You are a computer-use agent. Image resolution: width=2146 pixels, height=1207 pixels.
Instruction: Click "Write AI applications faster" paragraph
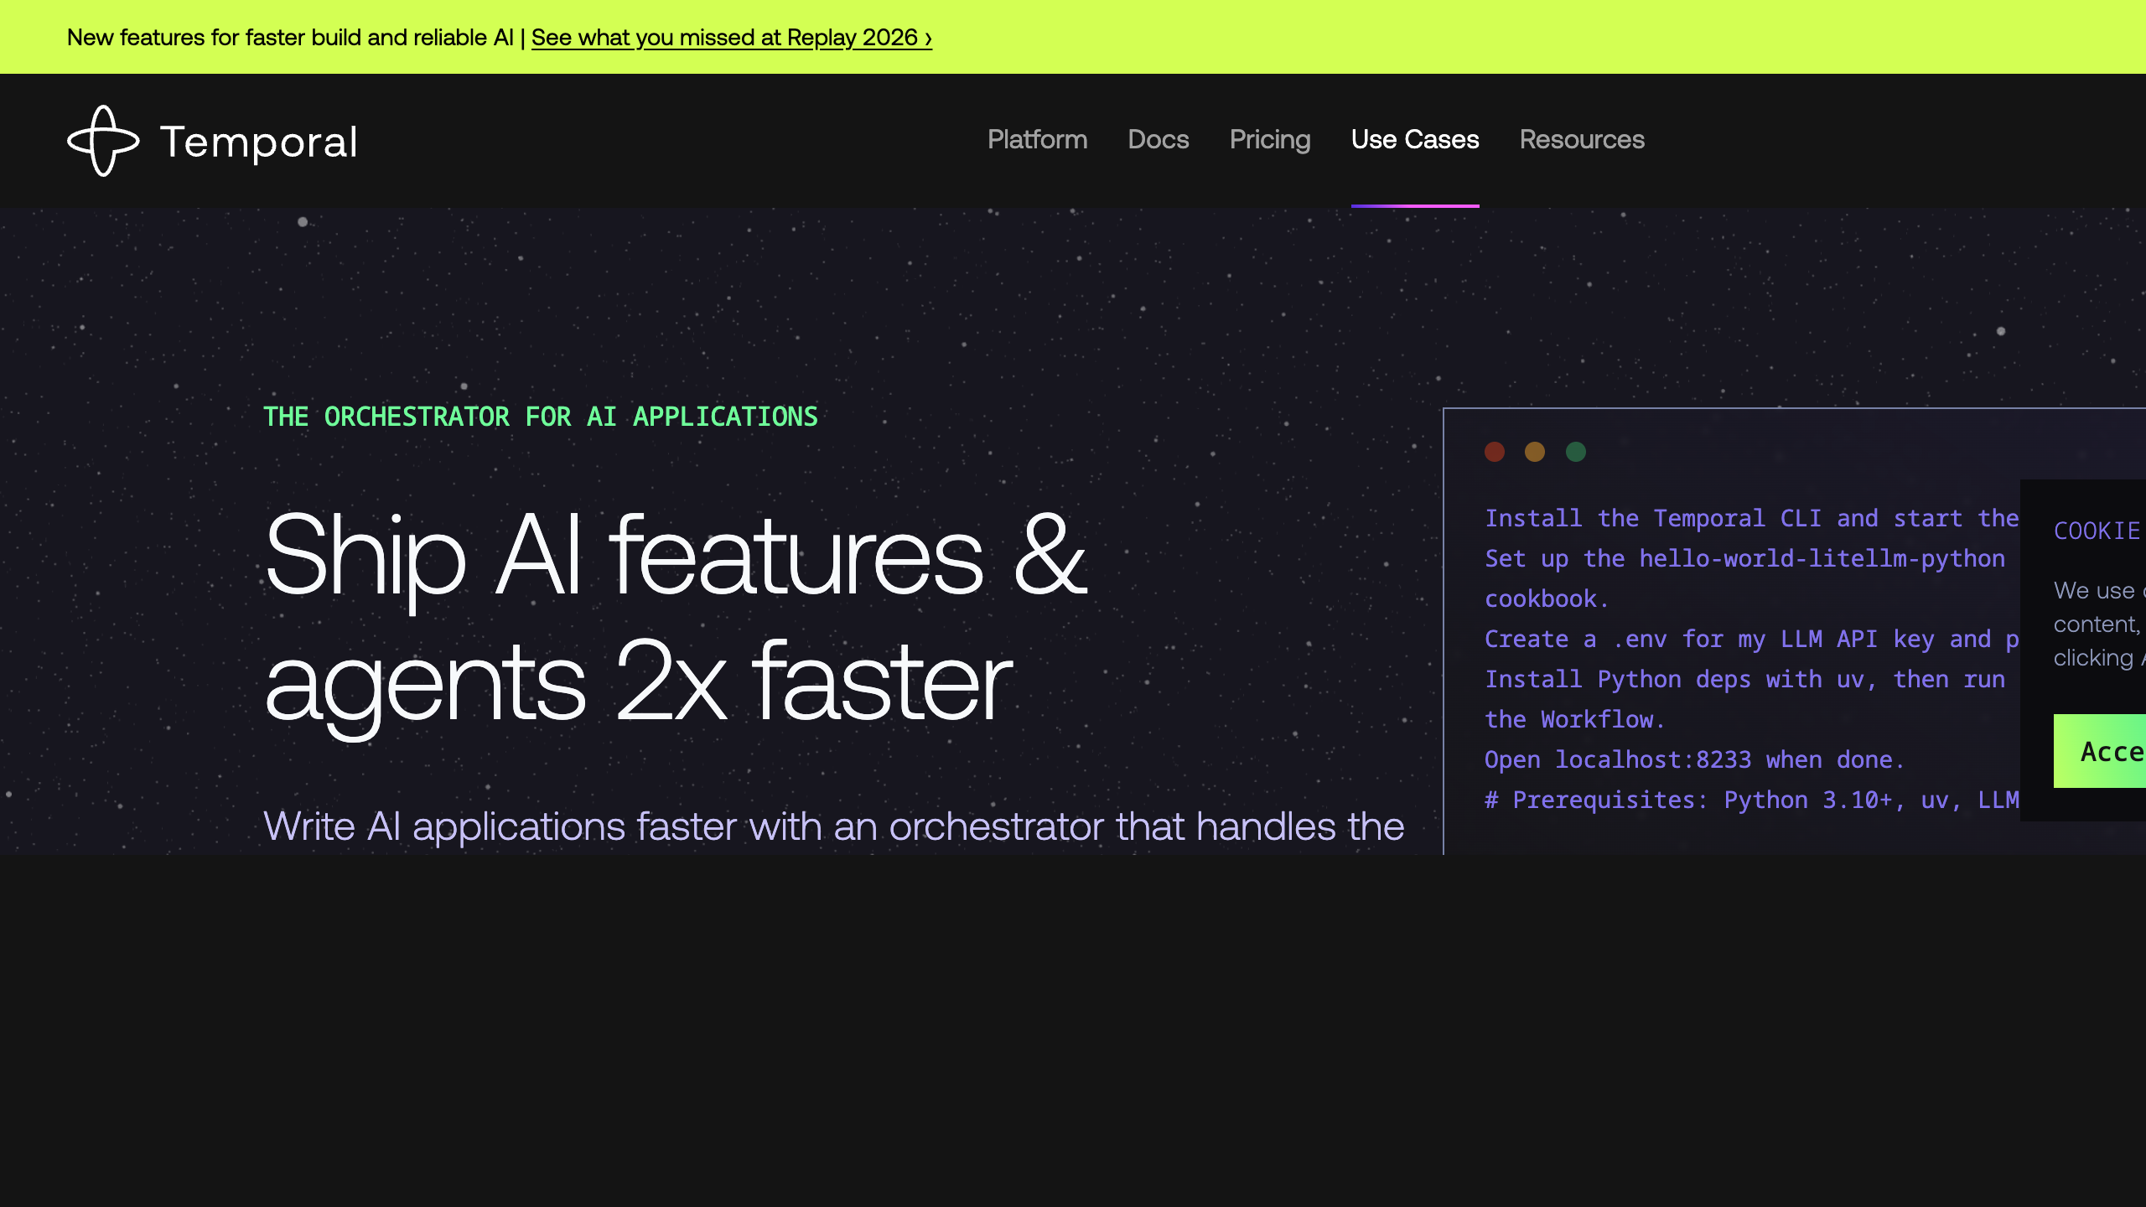833,826
